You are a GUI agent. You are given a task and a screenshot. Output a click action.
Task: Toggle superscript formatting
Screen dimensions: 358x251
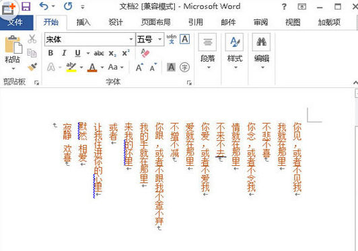pyautogui.click(x=126, y=53)
